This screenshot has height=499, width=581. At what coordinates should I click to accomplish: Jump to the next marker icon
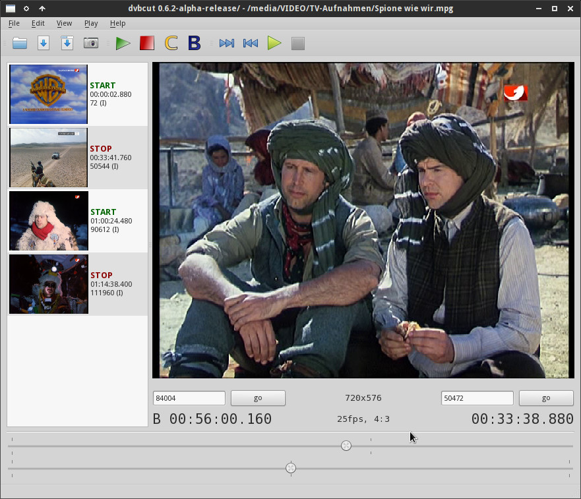coord(227,44)
